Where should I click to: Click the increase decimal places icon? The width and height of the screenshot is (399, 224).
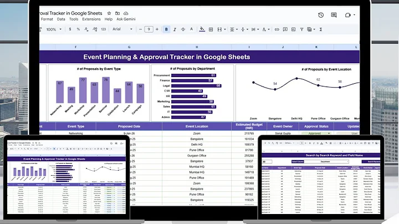coord(95,29)
